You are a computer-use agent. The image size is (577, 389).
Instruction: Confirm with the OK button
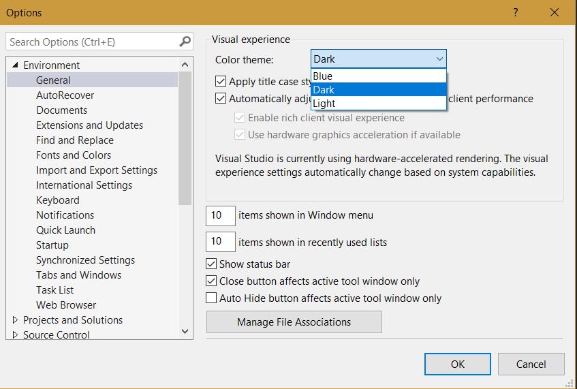pyautogui.click(x=457, y=364)
